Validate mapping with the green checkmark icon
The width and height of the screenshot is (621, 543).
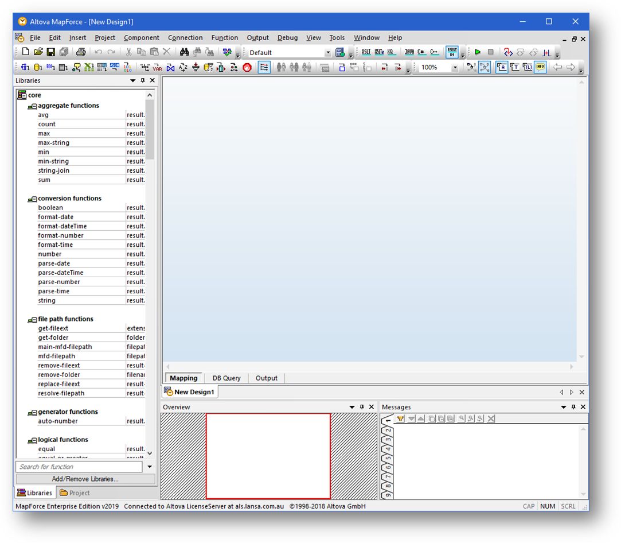click(227, 52)
